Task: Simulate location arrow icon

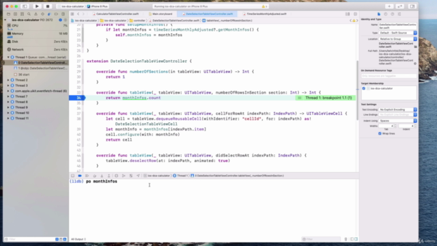Action: (x=138, y=176)
